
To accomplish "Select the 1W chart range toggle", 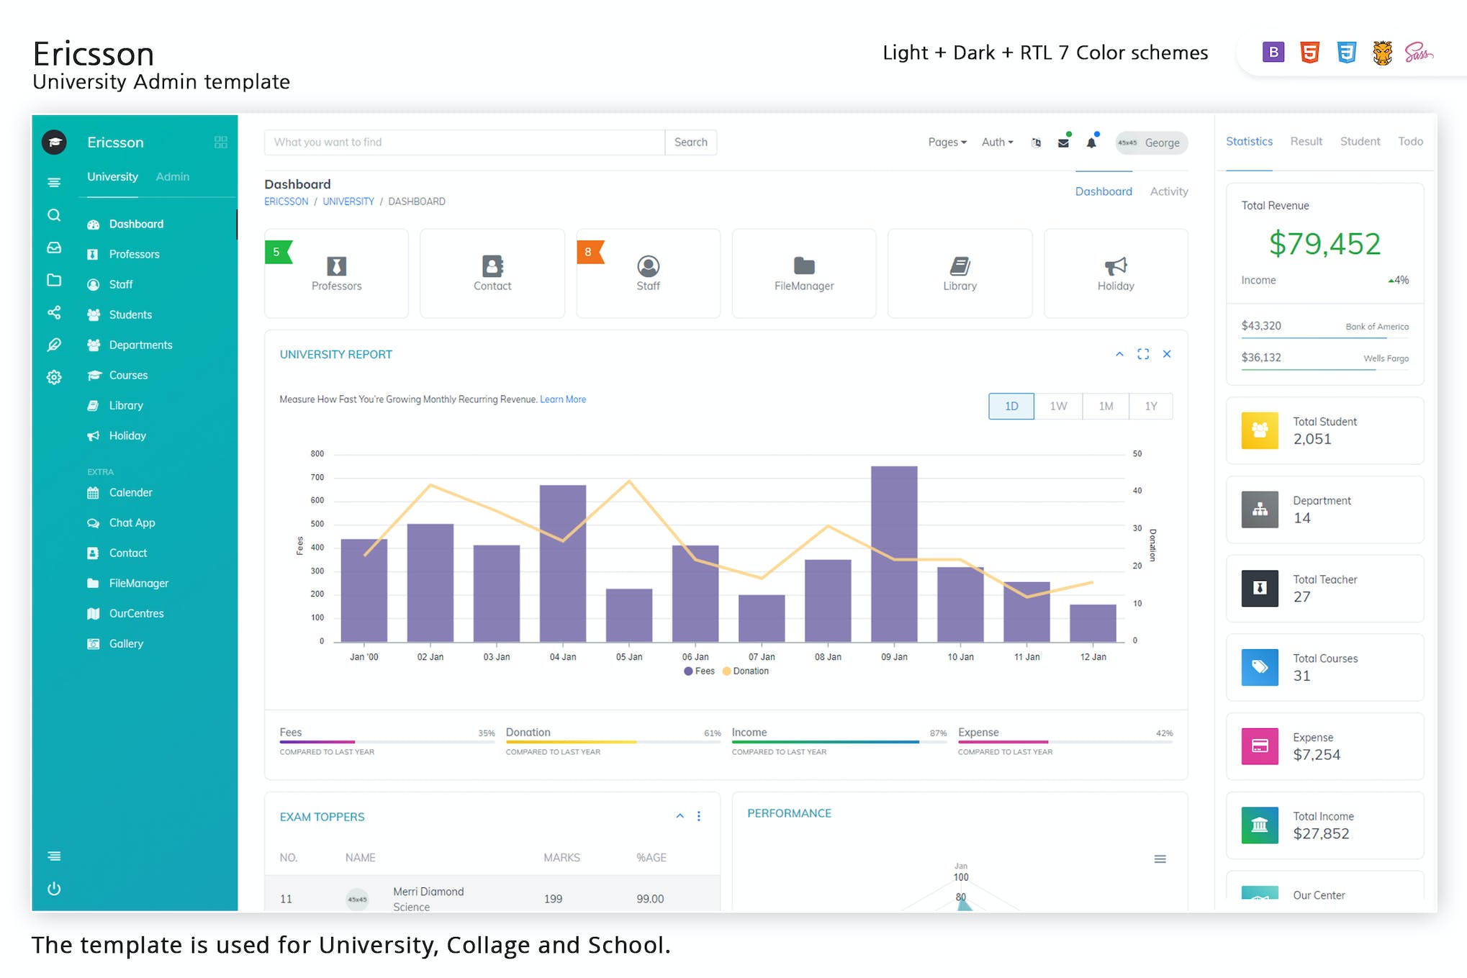I will click(1058, 406).
